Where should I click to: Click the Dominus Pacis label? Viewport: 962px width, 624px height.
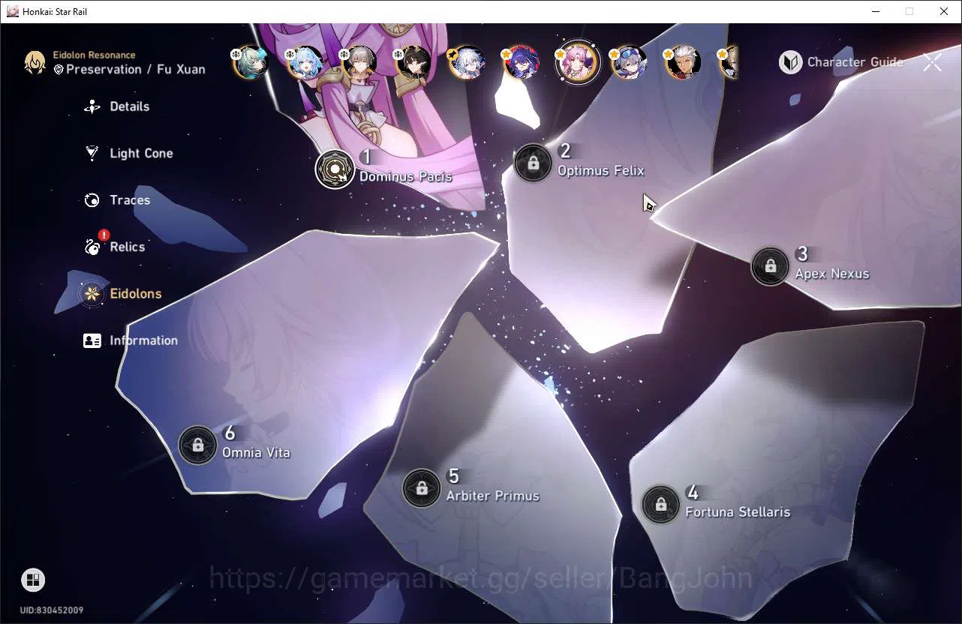pyautogui.click(x=406, y=177)
